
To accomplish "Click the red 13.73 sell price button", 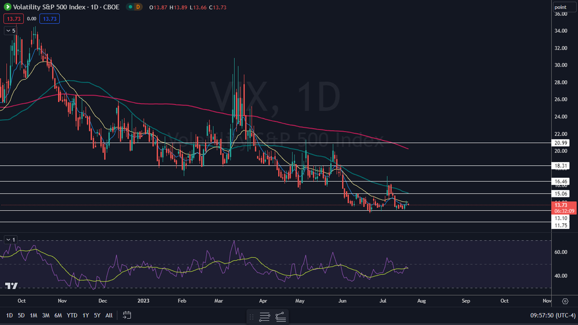I will point(14,19).
